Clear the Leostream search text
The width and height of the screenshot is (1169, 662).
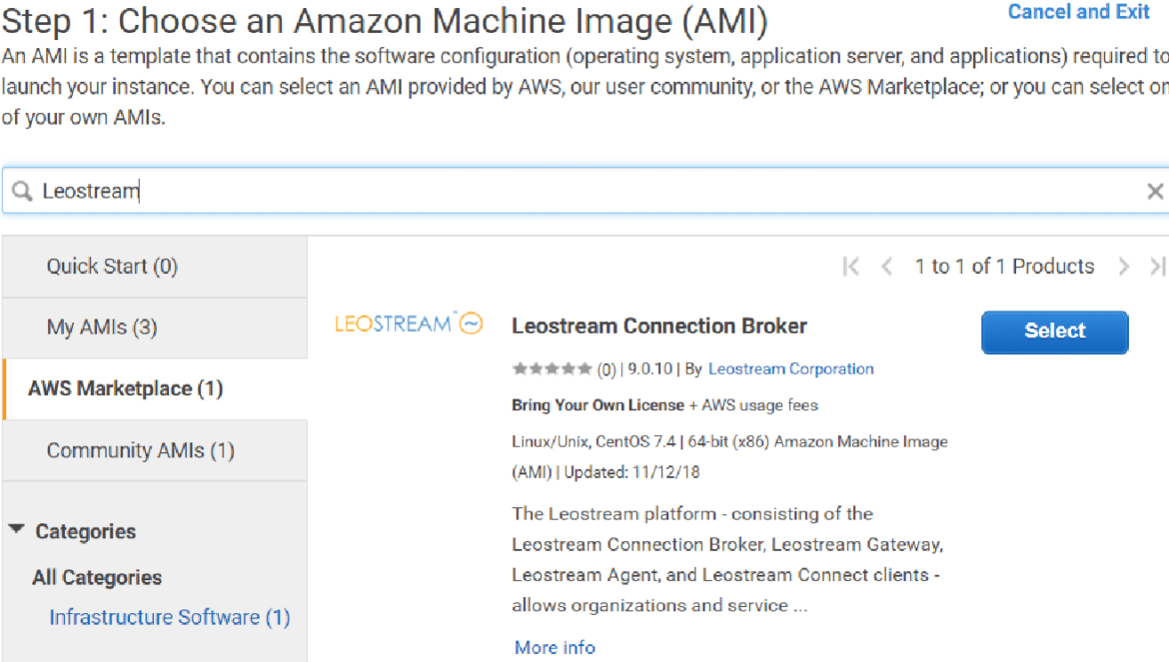(1155, 192)
